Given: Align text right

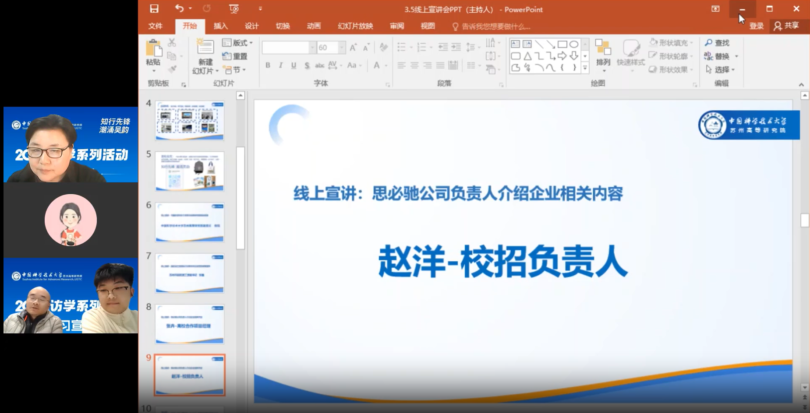Looking at the screenshot, I should click(428, 66).
